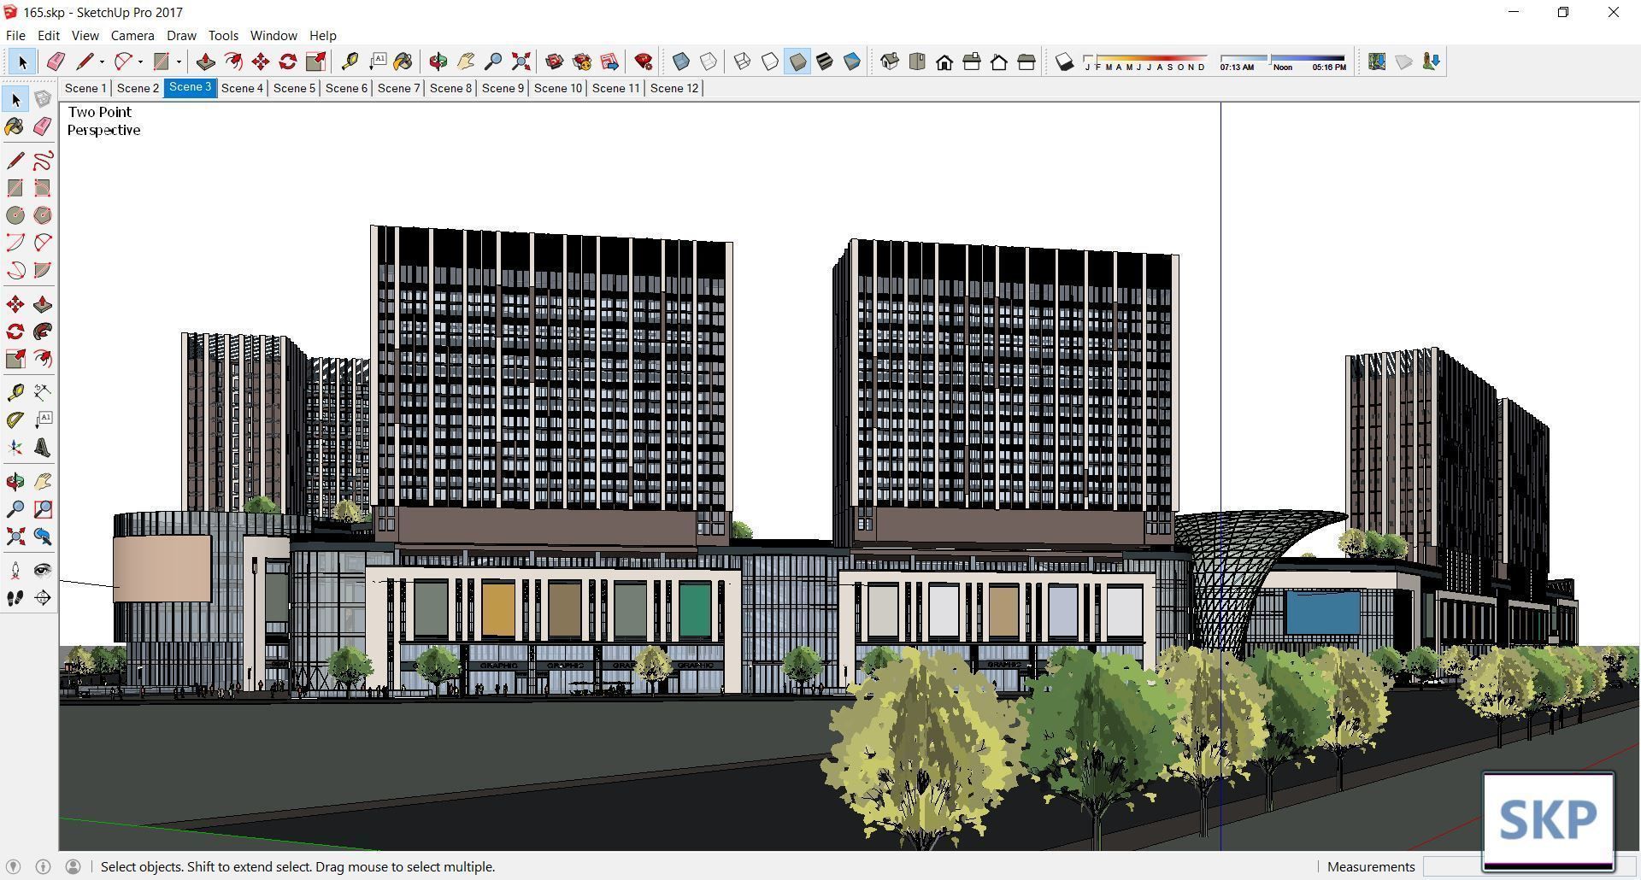Pick the Paint Bucket tool in top toolbar
This screenshot has width=1641, height=880.
click(403, 62)
